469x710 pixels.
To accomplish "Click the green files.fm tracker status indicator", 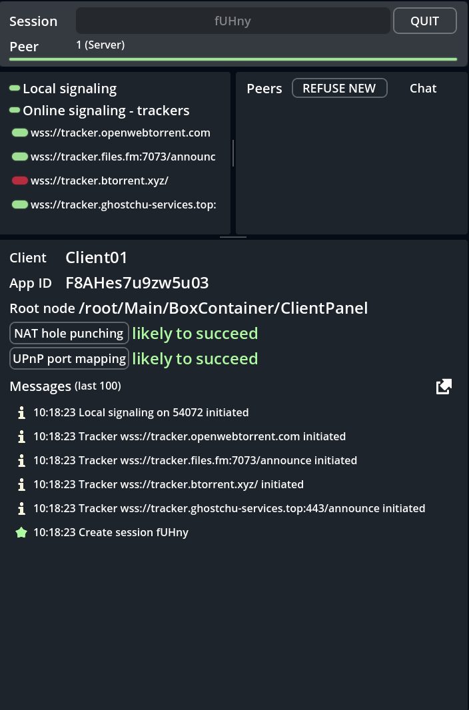I will pos(20,157).
